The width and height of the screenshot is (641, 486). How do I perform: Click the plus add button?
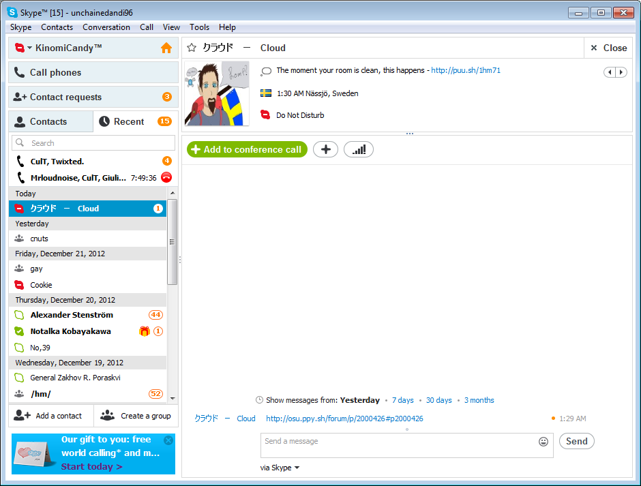click(x=325, y=149)
